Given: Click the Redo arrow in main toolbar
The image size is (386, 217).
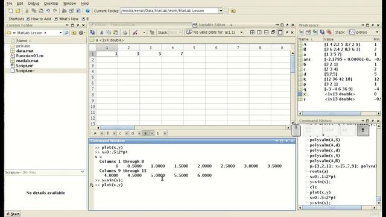Looking at the screenshot, I should [x=55, y=11].
